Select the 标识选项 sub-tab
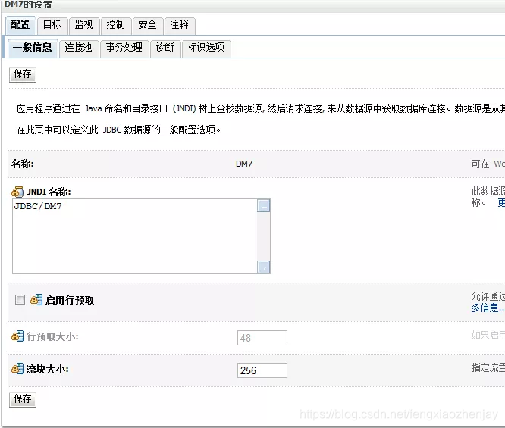The image size is (505, 428). [206, 48]
